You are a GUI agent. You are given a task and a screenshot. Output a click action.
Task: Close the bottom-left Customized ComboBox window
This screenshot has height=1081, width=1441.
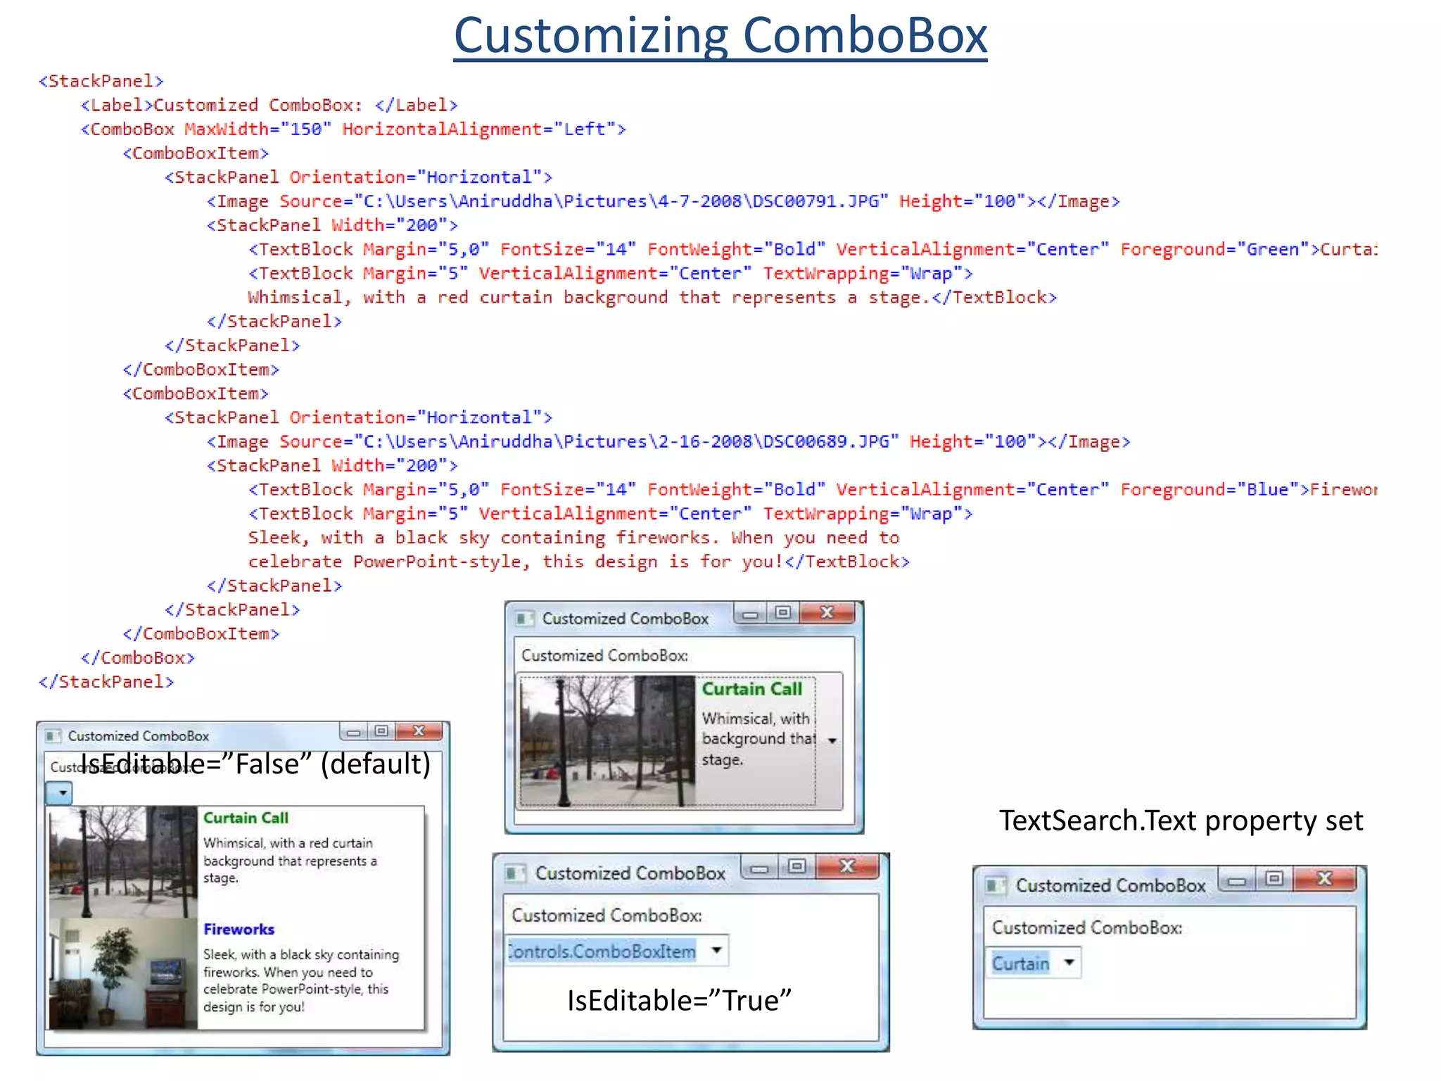(x=419, y=731)
